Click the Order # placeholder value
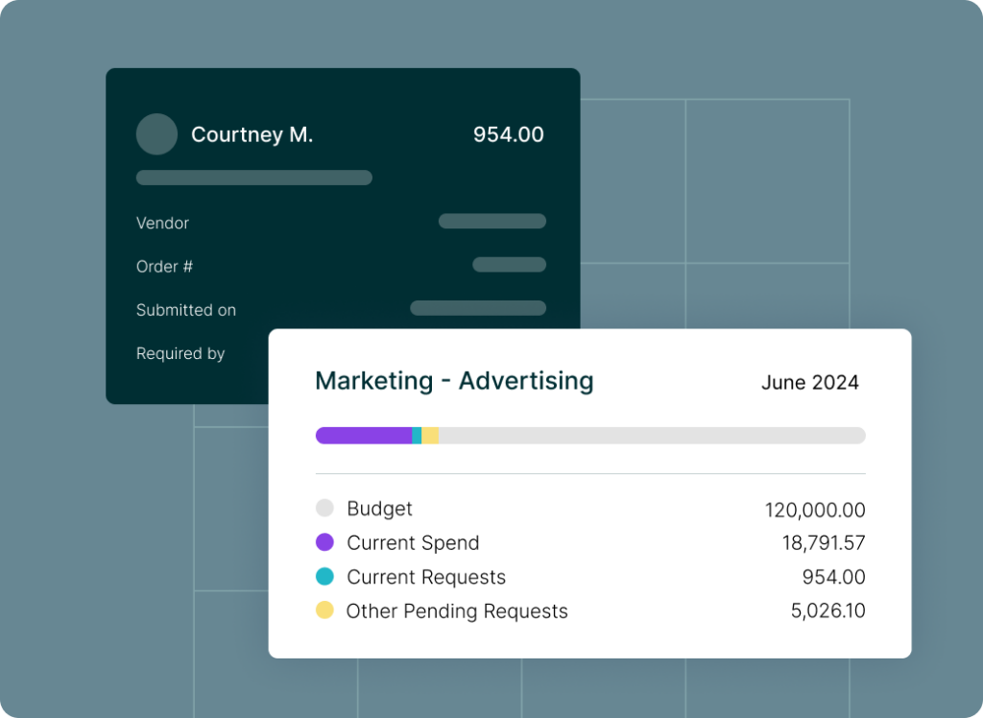The height and width of the screenshot is (718, 983). click(x=509, y=265)
